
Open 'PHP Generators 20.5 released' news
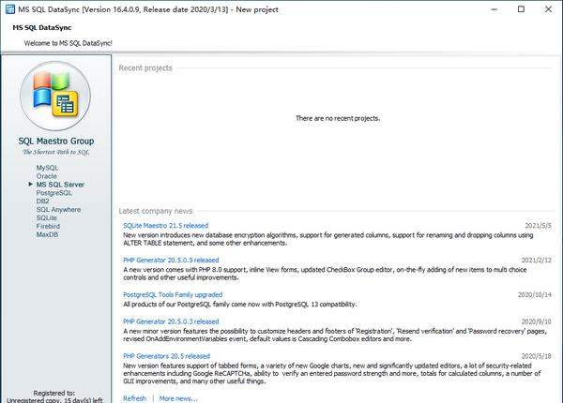[x=166, y=356]
